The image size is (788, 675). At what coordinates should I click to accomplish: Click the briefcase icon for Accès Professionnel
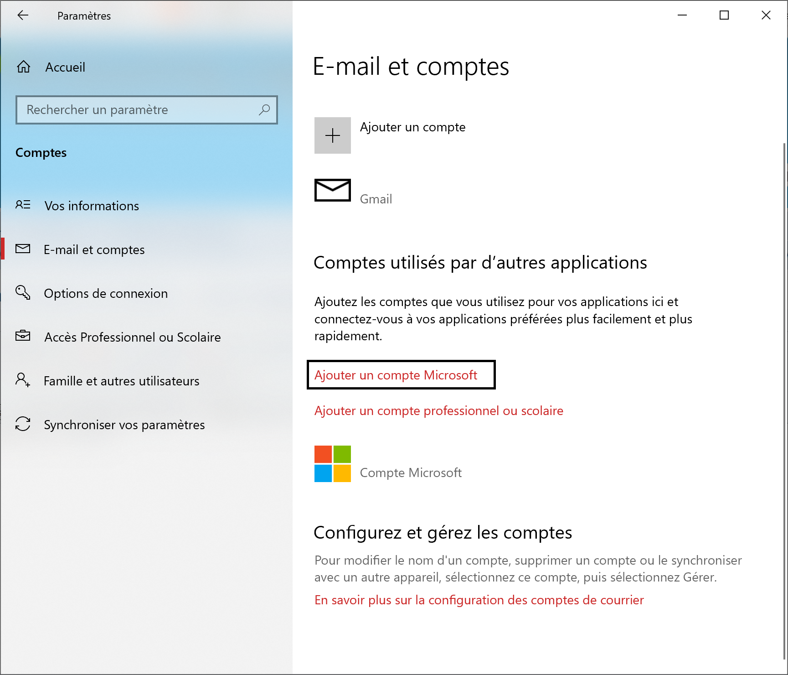[x=23, y=336]
